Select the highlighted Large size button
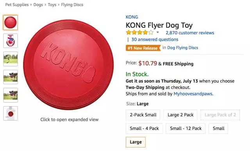250x151 pixels. point(136,142)
